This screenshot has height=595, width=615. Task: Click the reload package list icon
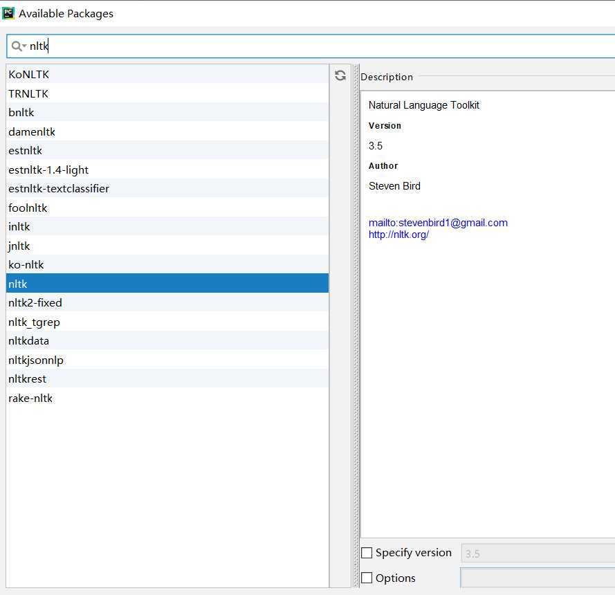340,75
